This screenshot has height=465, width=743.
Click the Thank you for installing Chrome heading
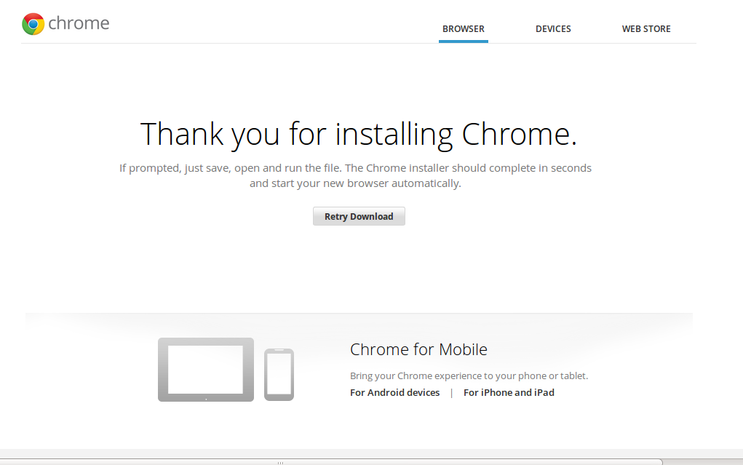[359, 134]
